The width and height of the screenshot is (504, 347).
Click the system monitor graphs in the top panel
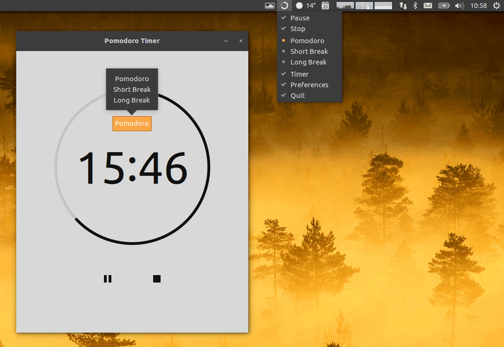(364, 6)
